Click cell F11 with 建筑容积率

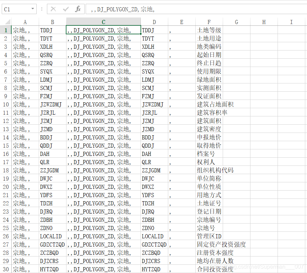pyautogui.click(x=209, y=112)
